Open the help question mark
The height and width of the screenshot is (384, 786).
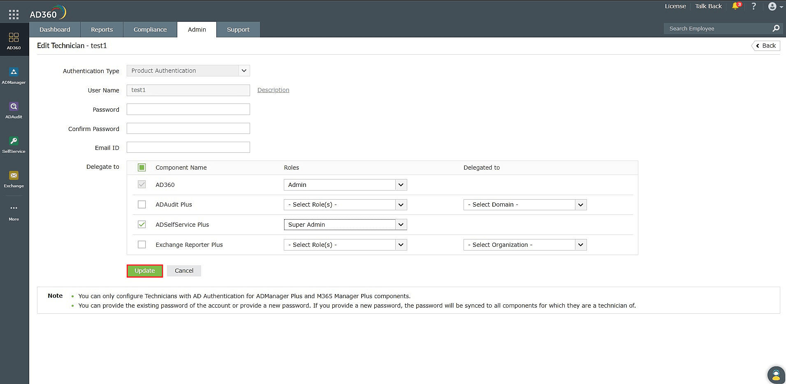[x=754, y=6]
